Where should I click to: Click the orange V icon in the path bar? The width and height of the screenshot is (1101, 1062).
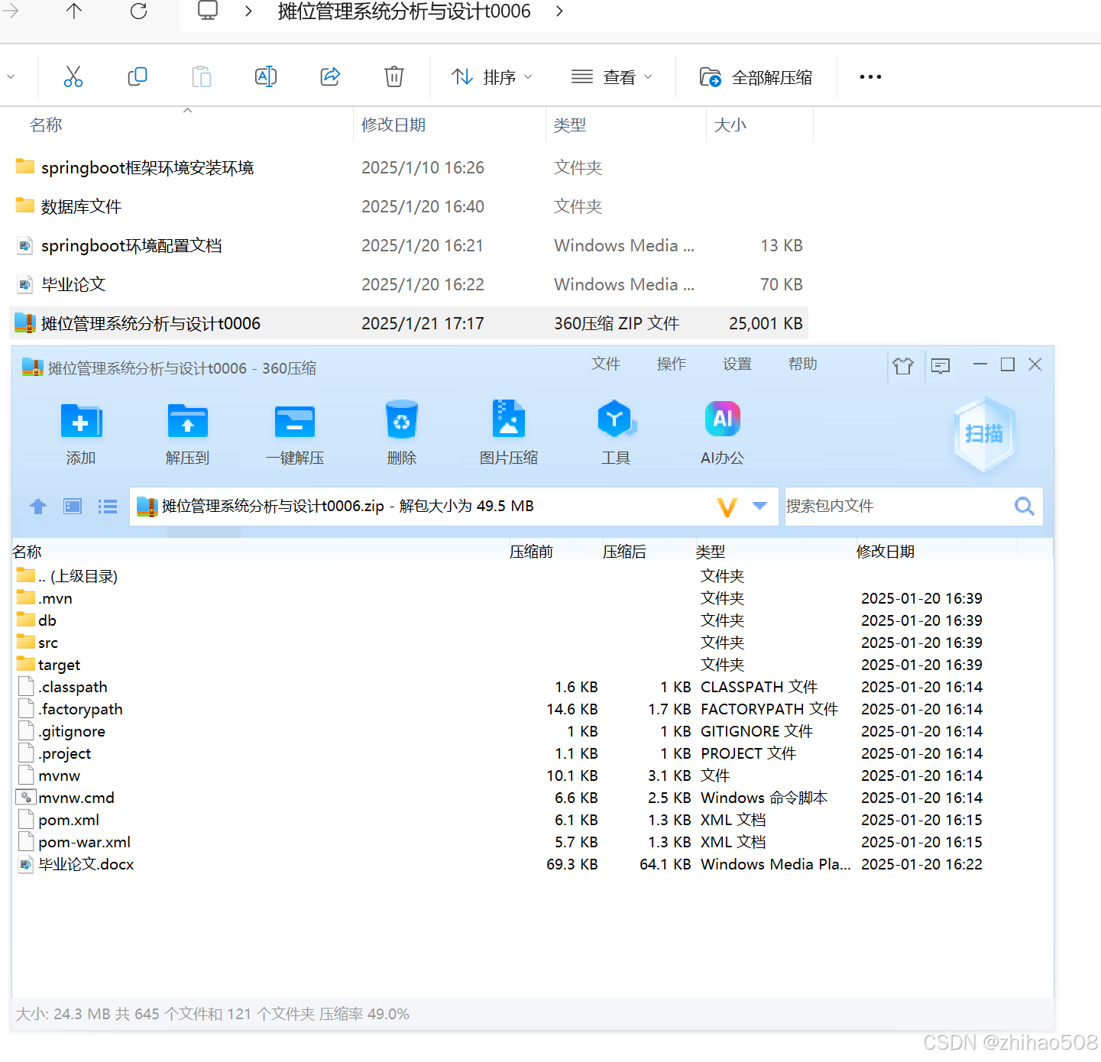tap(727, 507)
